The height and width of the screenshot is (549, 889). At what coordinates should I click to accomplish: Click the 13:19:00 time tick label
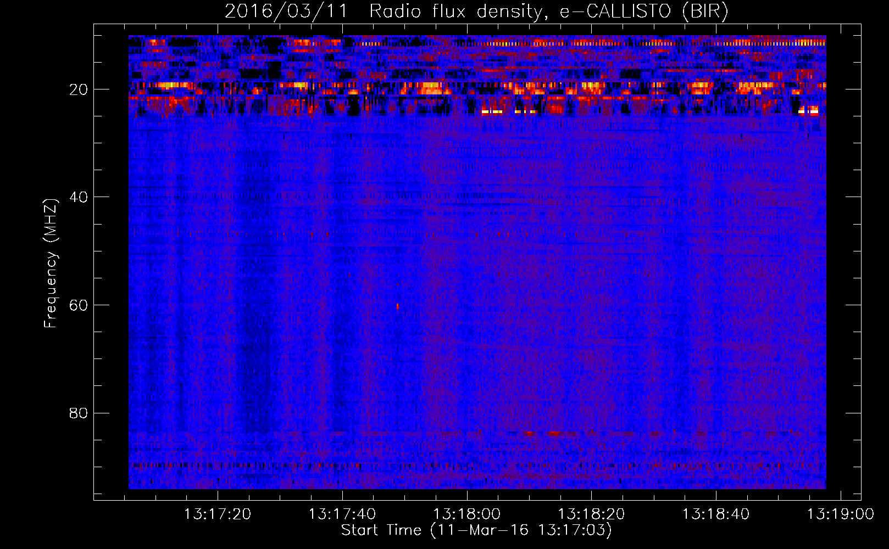840,514
